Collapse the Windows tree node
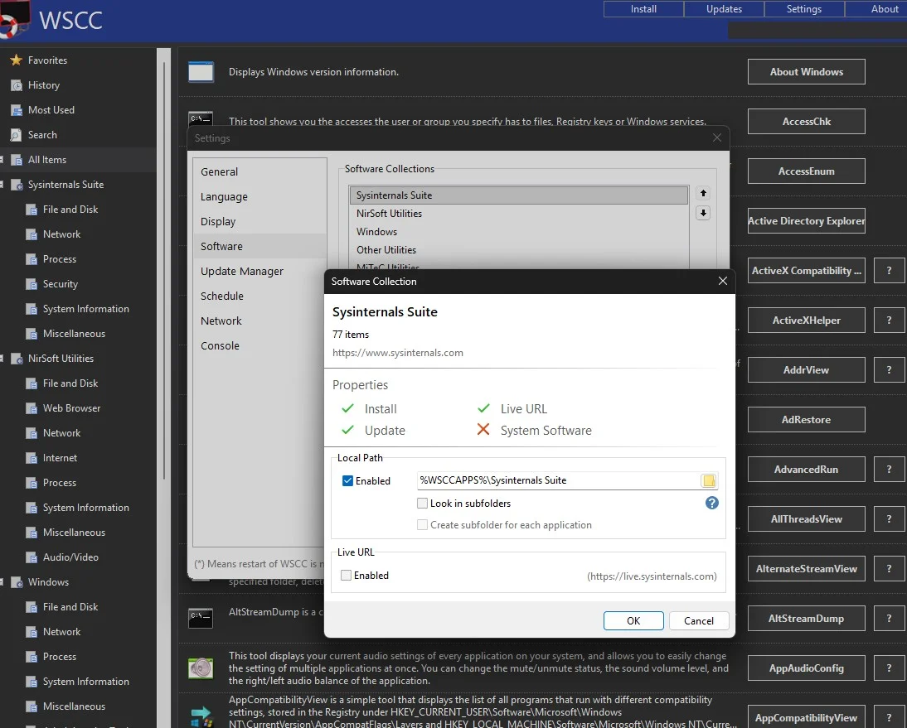Viewport: 907px width, 728px height. coord(2,582)
